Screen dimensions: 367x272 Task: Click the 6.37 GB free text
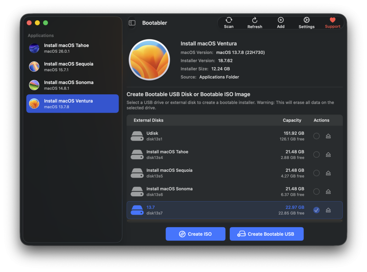click(292, 195)
